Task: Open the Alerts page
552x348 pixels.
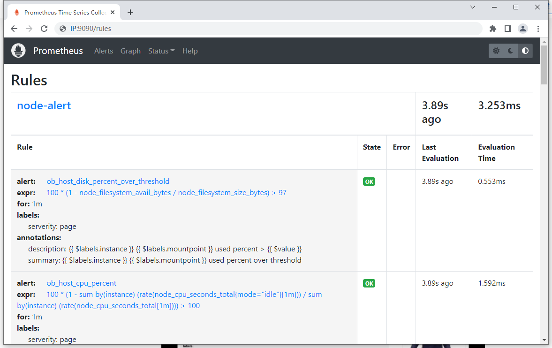Action: point(104,51)
